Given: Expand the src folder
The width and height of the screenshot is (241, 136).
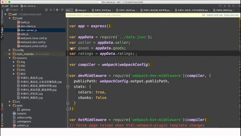Looking at the screenshot, I should point(10,102).
